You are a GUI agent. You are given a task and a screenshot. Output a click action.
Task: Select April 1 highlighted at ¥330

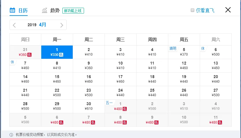click(57, 52)
